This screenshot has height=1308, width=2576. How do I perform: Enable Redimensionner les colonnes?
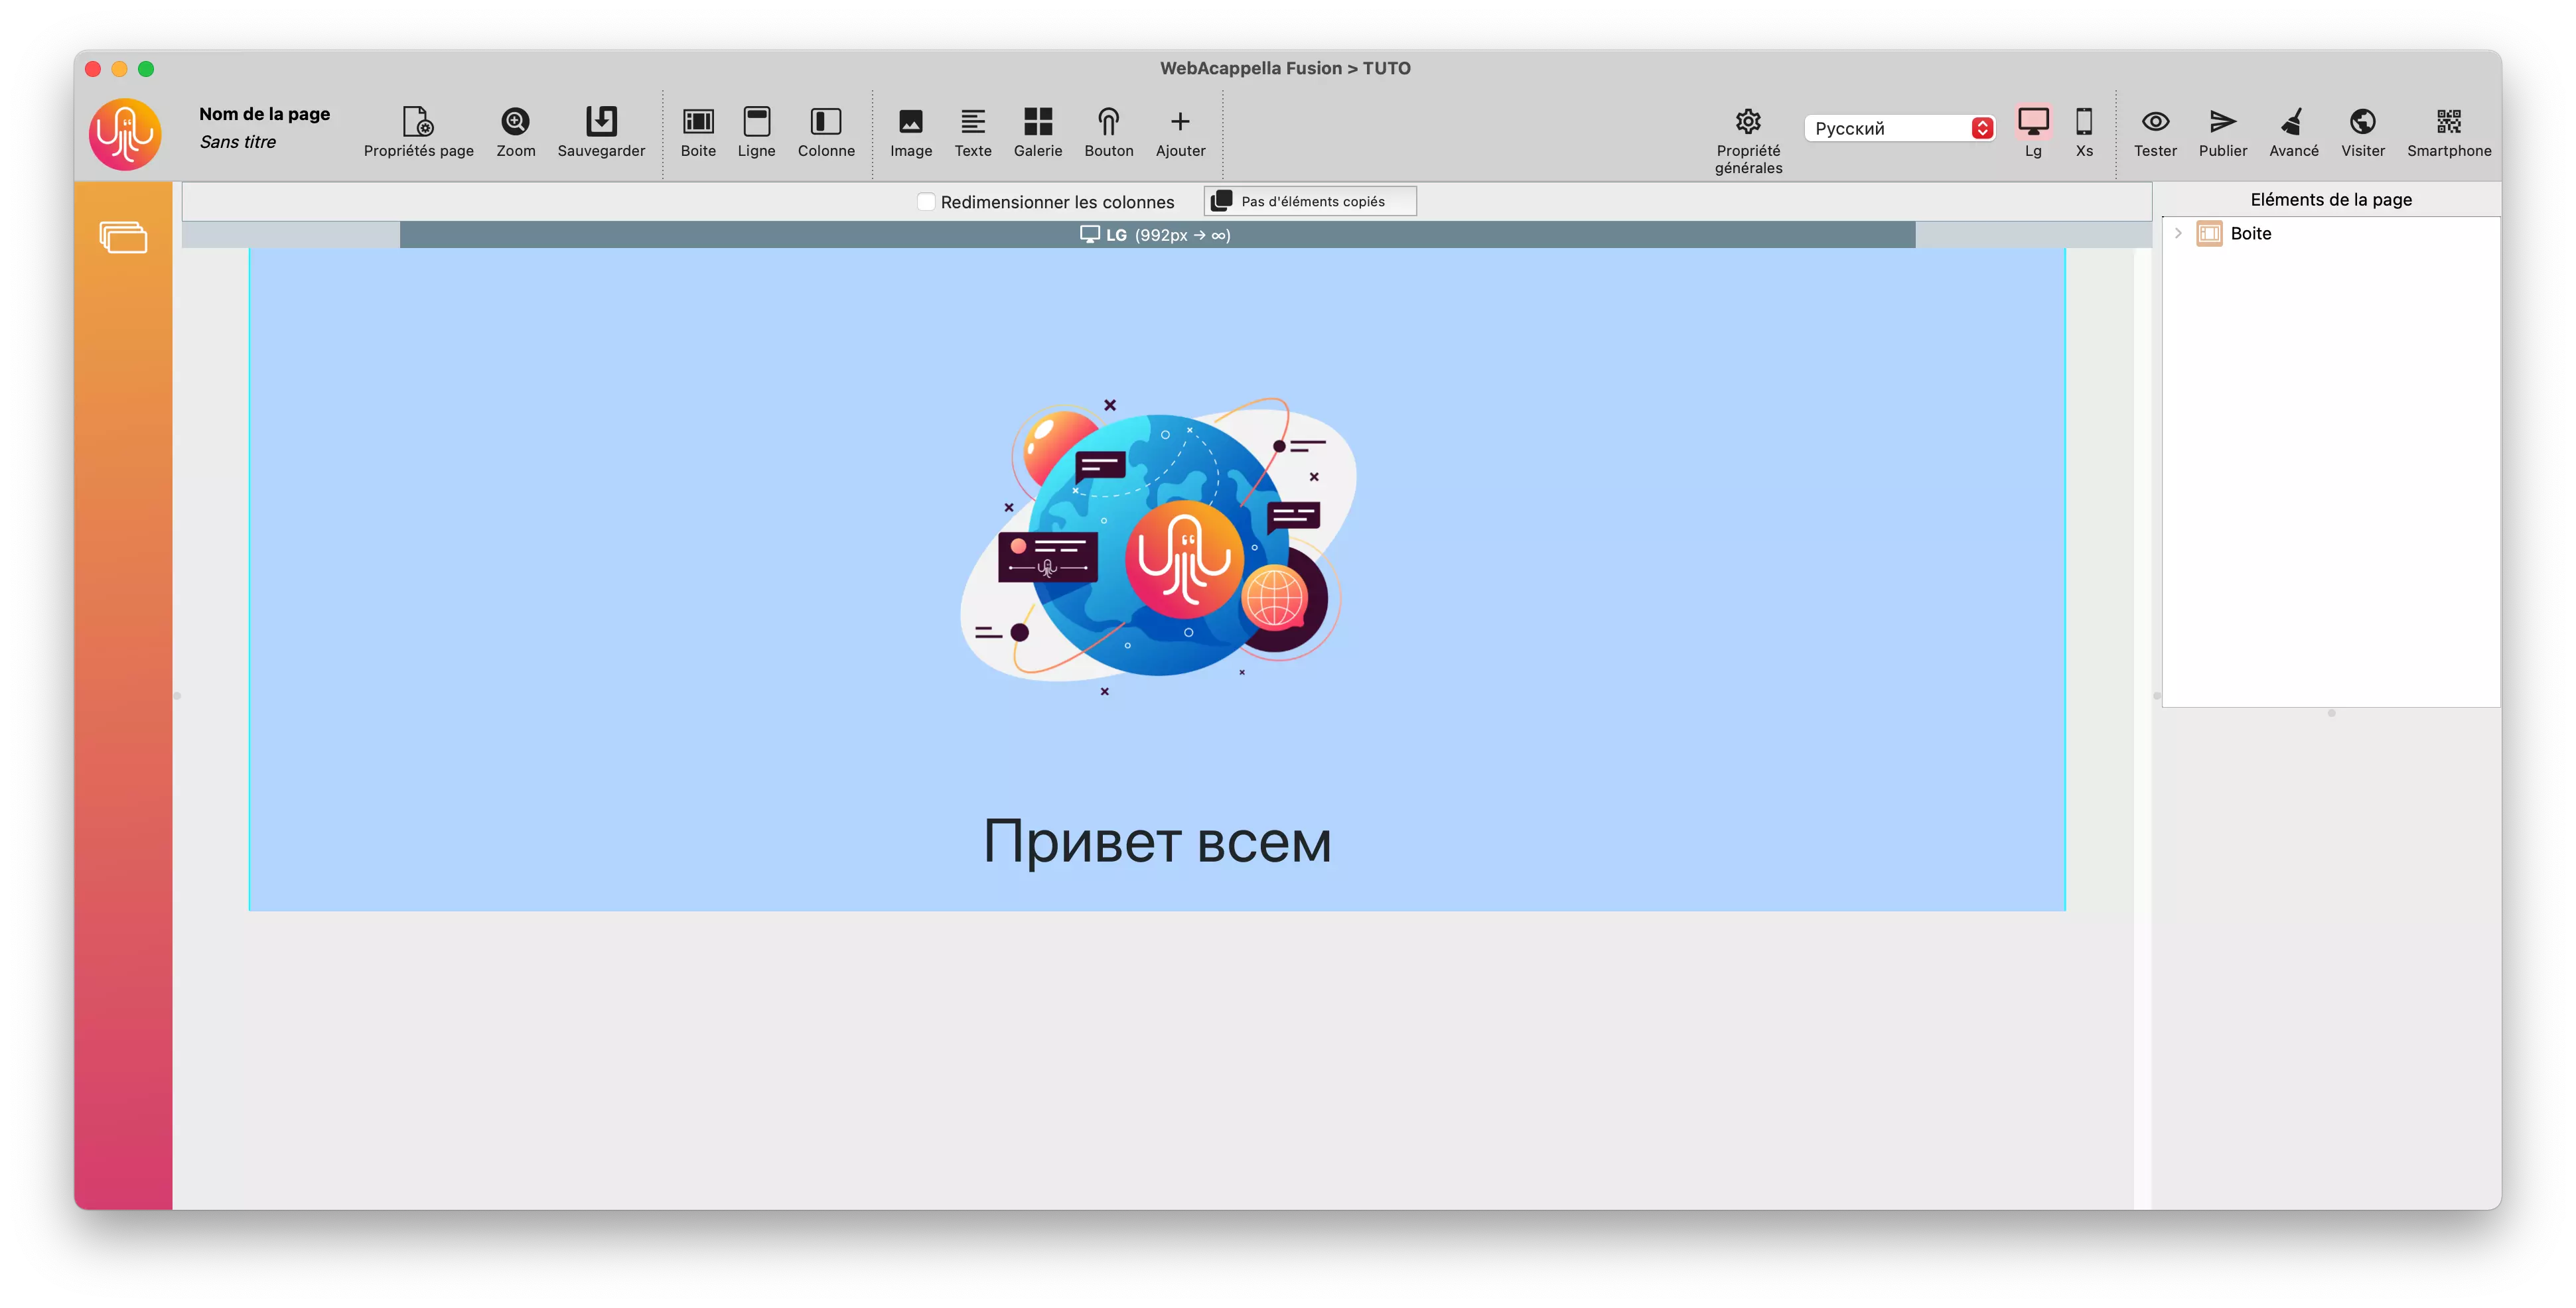[926, 201]
